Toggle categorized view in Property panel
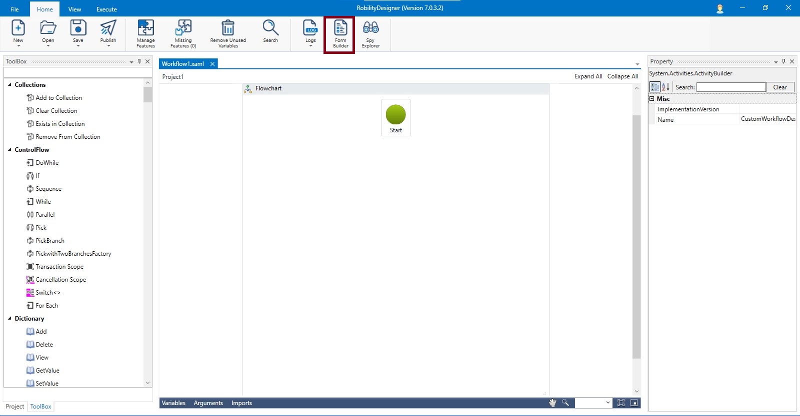This screenshot has width=800, height=416. coord(654,87)
